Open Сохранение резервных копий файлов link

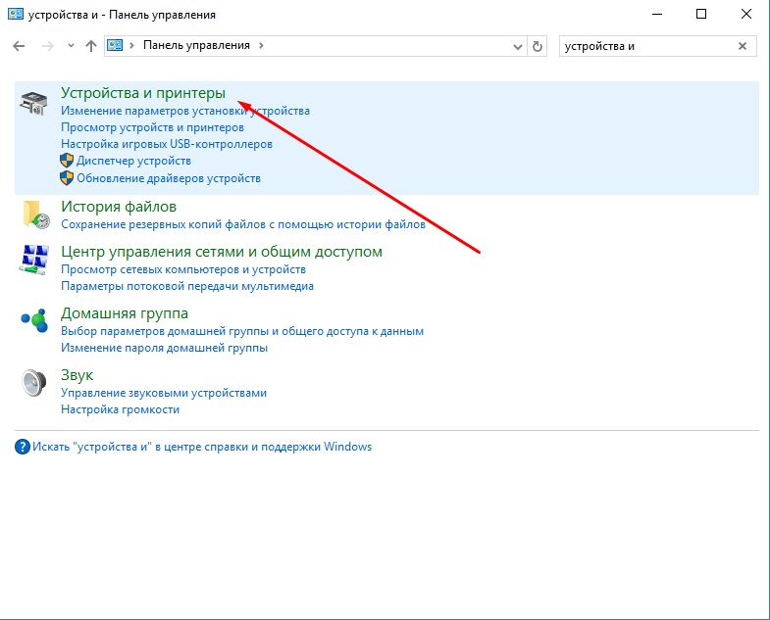pos(243,224)
